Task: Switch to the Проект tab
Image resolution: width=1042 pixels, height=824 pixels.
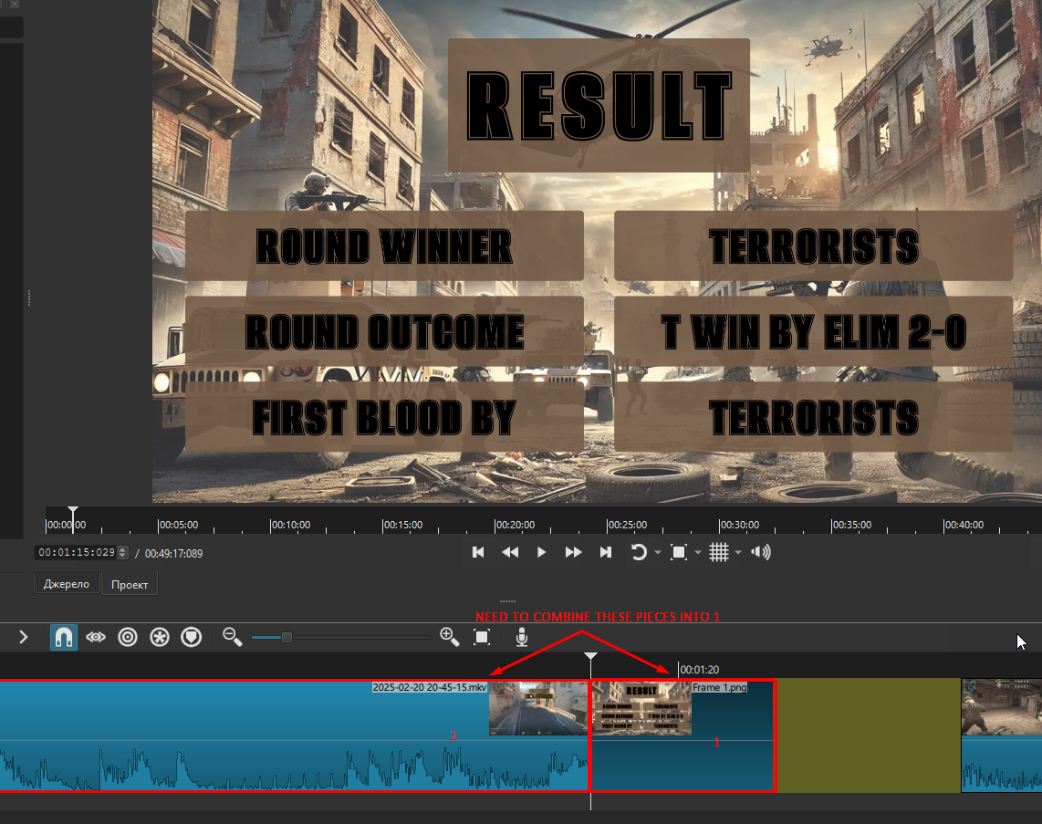Action: (130, 585)
